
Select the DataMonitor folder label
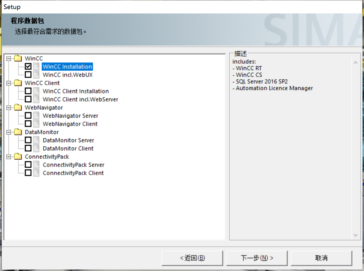click(42, 132)
